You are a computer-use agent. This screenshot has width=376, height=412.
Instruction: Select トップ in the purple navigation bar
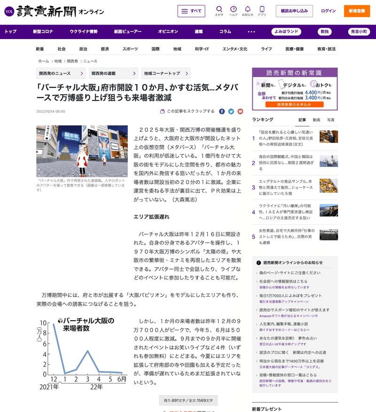point(11,32)
